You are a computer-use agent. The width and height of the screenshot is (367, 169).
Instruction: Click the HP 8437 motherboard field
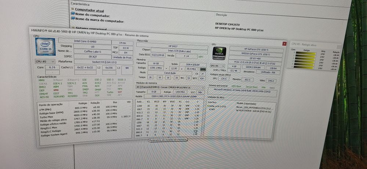click(x=173, y=46)
